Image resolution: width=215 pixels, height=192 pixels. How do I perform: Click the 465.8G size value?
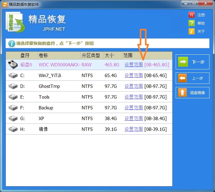(x=112, y=65)
